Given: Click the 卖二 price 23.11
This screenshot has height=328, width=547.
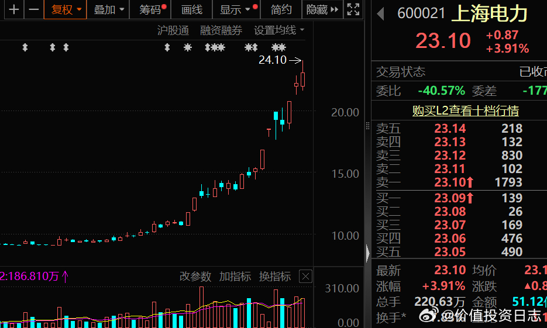Looking at the screenshot, I should point(450,169).
